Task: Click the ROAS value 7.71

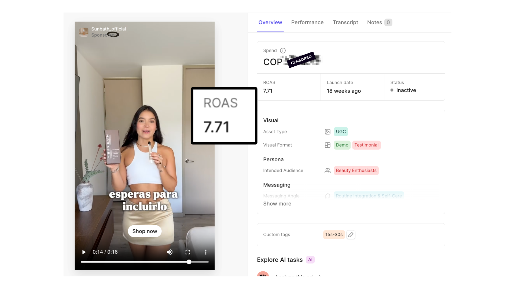Action: tap(268, 91)
